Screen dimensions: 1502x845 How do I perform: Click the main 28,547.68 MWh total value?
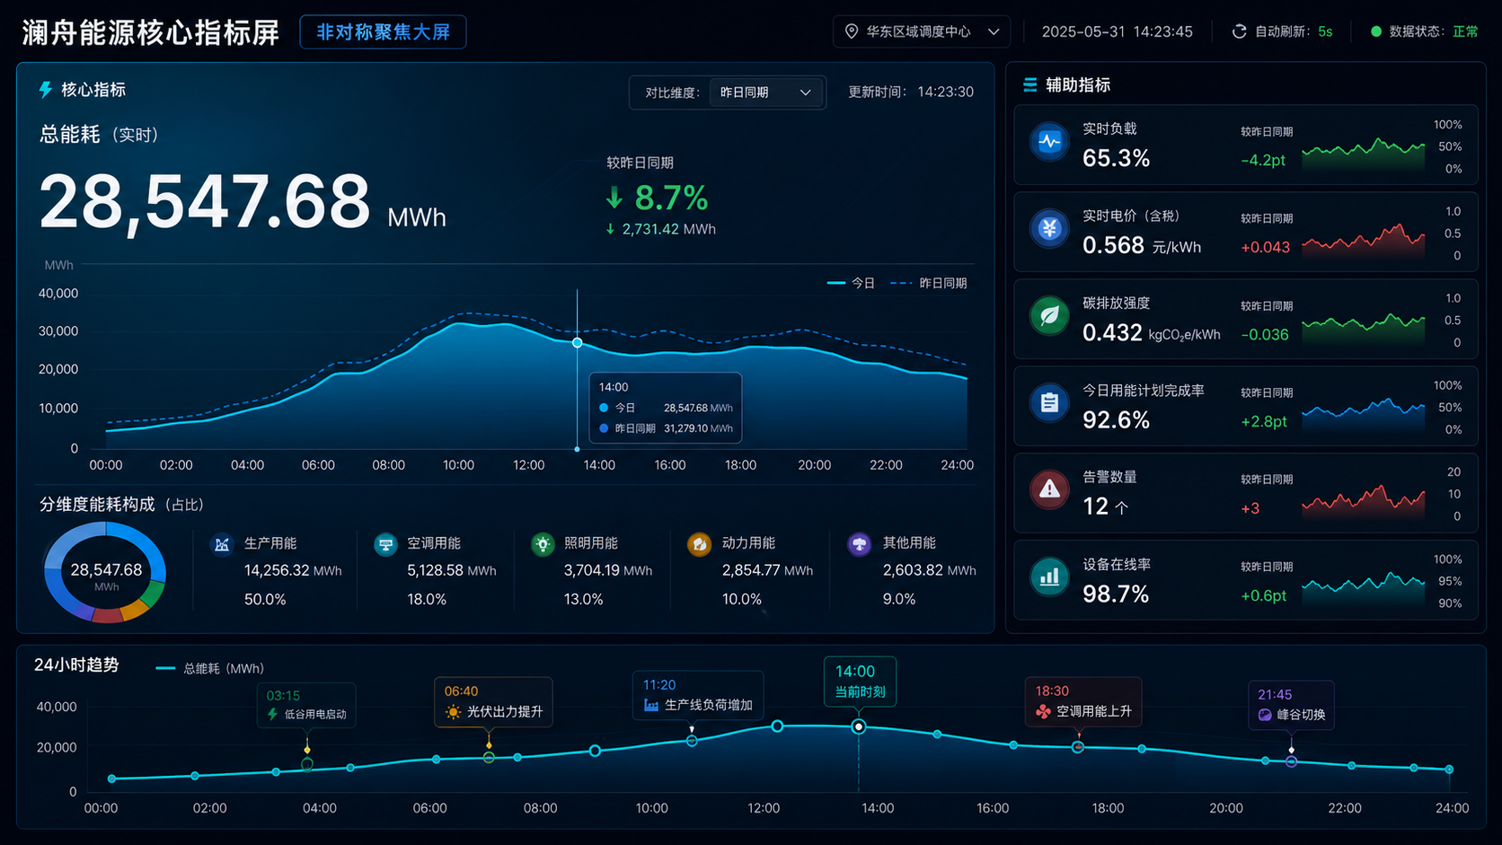pos(243,202)
